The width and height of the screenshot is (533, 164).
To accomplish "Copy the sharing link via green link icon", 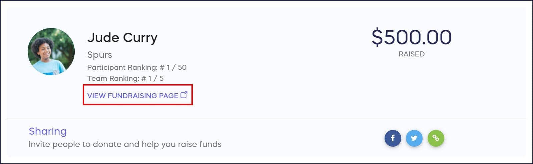I will [436, 138].
